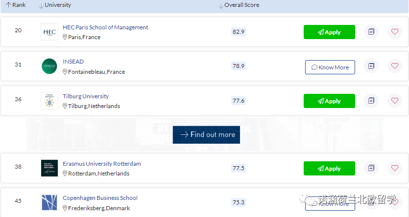Favorite HEC Paris School of Management
Viewport: 409px width, 217px height.
(x=394, y=32)
